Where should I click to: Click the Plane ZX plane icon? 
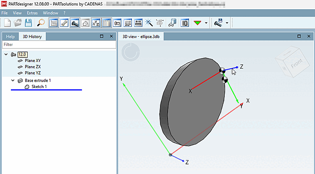coord(20,67)
